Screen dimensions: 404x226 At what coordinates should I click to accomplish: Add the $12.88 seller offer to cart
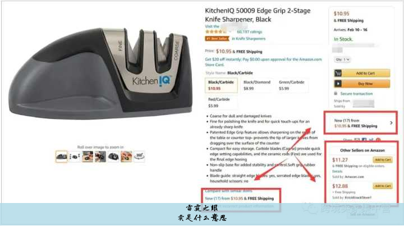tap(383, 186)
